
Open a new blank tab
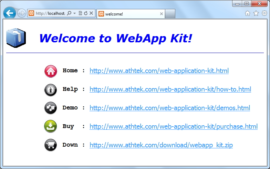170,14
